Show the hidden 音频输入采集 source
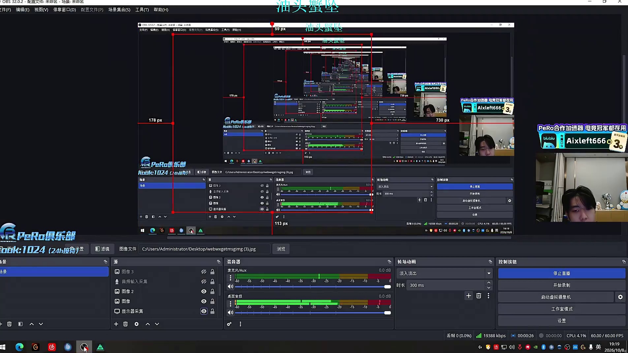 (x=204, y=281)
